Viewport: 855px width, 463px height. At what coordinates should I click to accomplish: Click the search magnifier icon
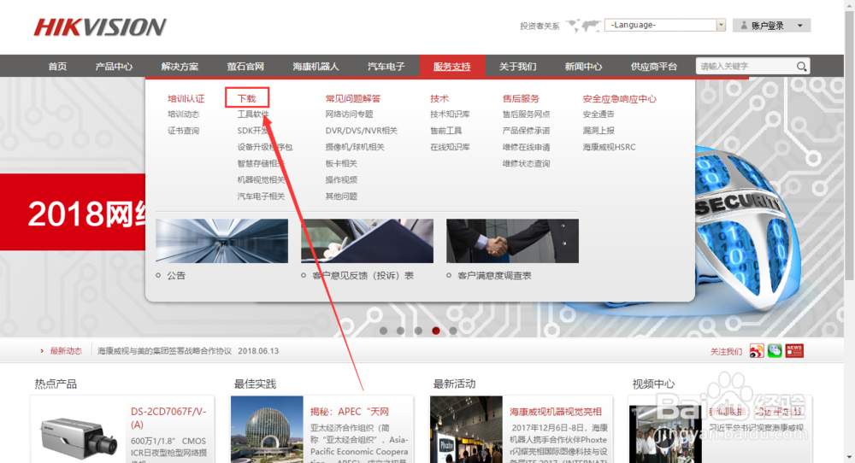point(801,67)
